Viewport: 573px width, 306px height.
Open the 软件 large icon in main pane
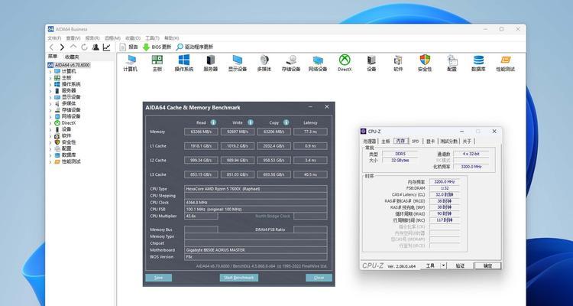(398, 63)
